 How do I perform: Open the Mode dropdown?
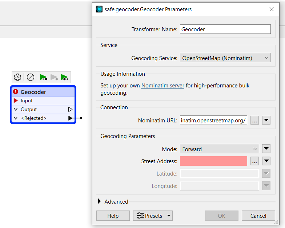(x=220, y=149)
